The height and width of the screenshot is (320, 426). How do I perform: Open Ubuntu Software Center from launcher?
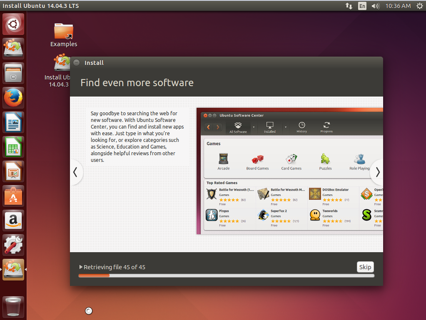click(x=13, y=196)
